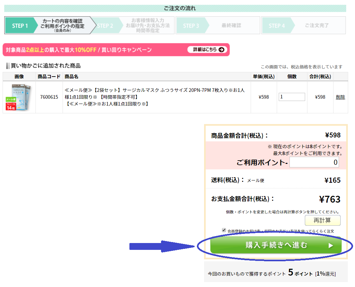This screenshot has height=287, width=355.
Task: Click the 削除 link to remove item
Action: [340, 97]
